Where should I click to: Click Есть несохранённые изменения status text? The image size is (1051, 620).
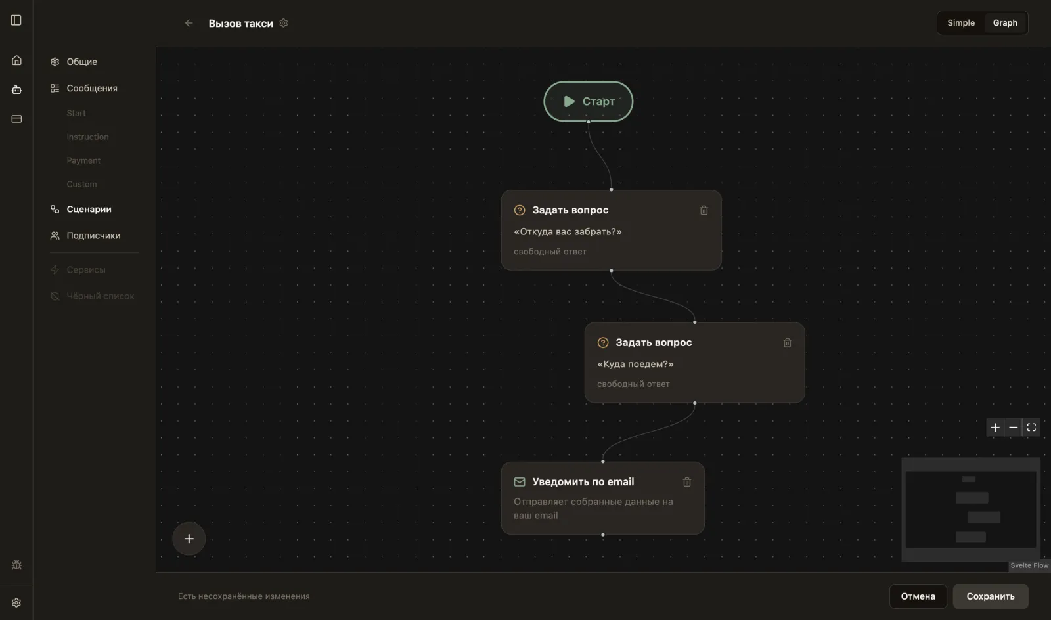(244, 596)
